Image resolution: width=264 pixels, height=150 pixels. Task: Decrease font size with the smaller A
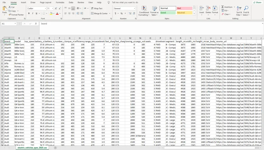pos(60,8)
